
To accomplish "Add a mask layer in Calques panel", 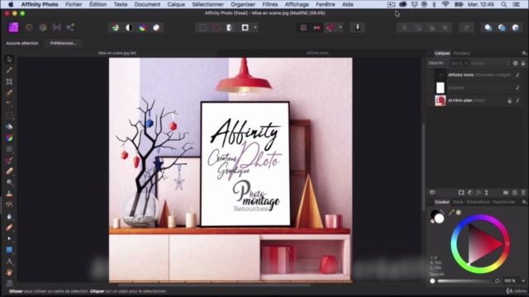I will [461, 192].
